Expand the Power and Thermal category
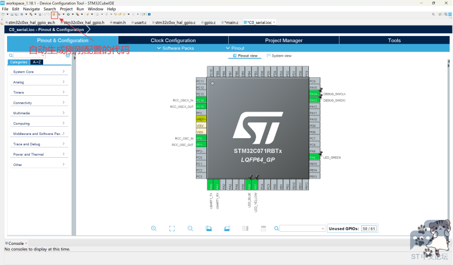Image resolution: width=453 pixels, height=265 pixels. tap(39, 155)
